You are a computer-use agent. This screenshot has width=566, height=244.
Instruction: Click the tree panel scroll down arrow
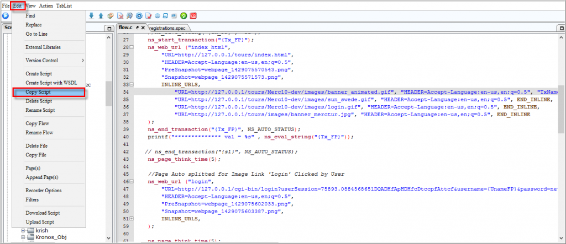click(x=109, y=238)
